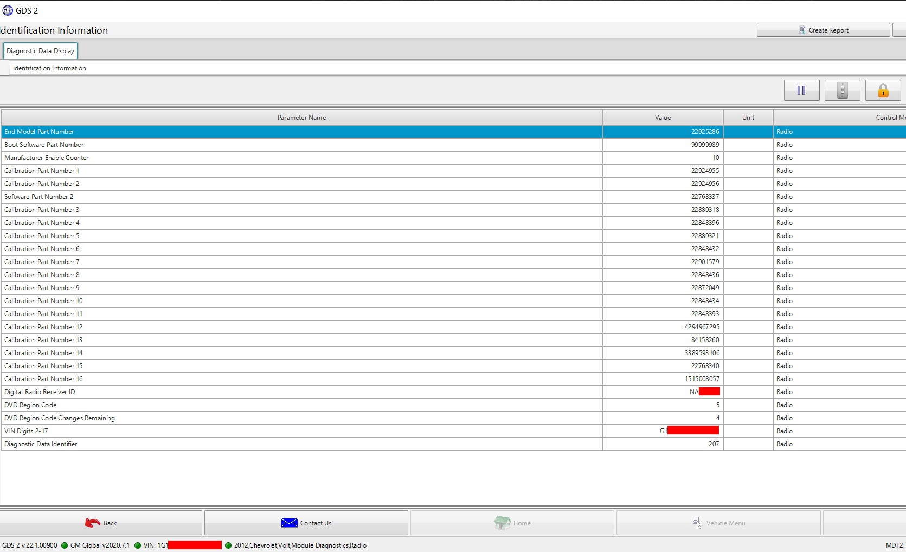Click the Radio cell of End Model row
906x552 pixels.
[x=839, y=132]
